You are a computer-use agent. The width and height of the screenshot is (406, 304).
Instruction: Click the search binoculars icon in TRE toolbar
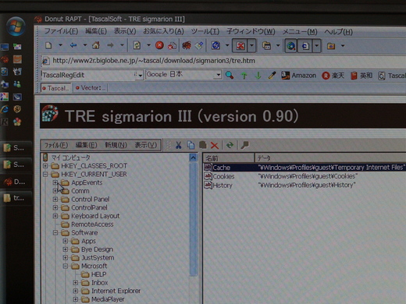(x=244, y=145)
